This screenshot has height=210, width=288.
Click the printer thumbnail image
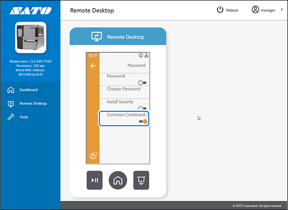pos(30,38)
